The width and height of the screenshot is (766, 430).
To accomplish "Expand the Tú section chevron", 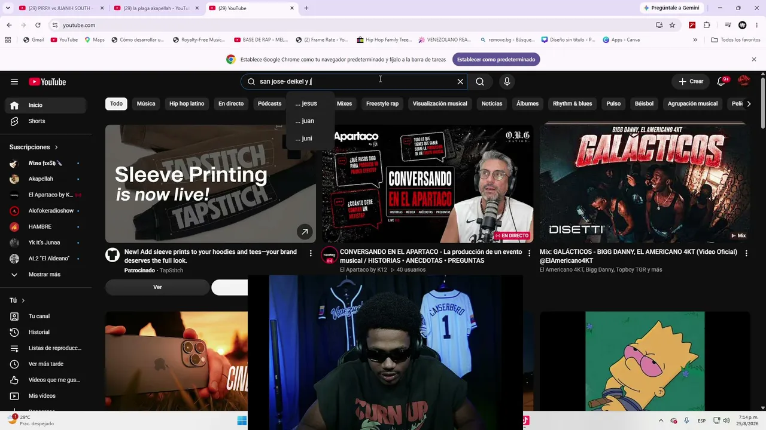I will click(23, 300).
